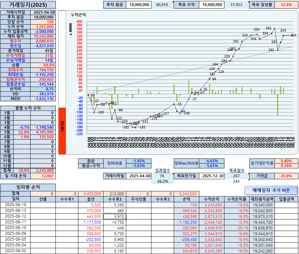Screen dimensions: 299x254
Task: Select the 총수익 8,080,610 value
Action: 43,41
